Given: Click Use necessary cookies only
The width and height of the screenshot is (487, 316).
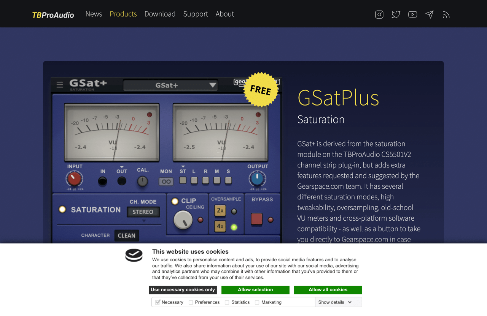Looking at the screenshot, I should (x=183, y=290).
